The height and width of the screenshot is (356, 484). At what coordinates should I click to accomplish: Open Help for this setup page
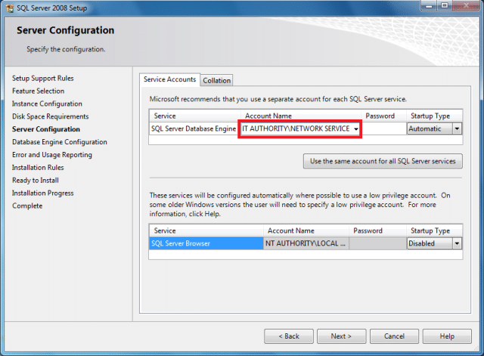(x=447, y=336)
